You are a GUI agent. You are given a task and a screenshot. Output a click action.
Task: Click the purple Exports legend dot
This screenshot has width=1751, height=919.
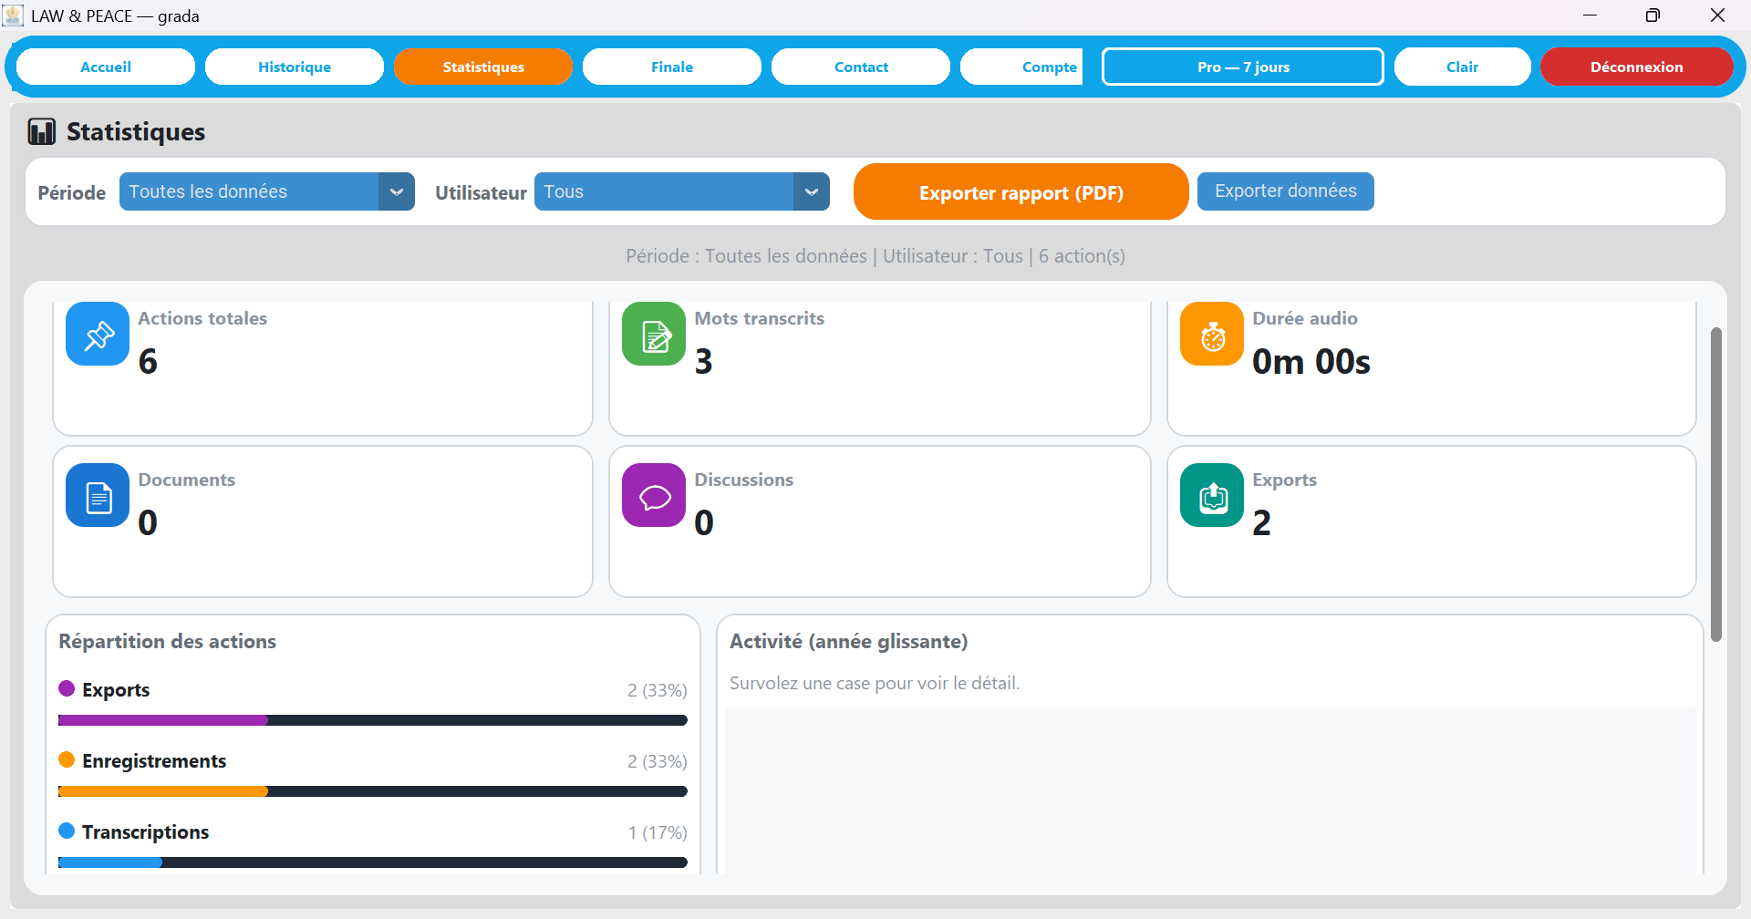click(67, 688)
